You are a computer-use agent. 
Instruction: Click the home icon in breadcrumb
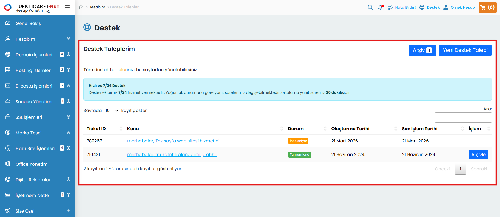tap(81, 7)
